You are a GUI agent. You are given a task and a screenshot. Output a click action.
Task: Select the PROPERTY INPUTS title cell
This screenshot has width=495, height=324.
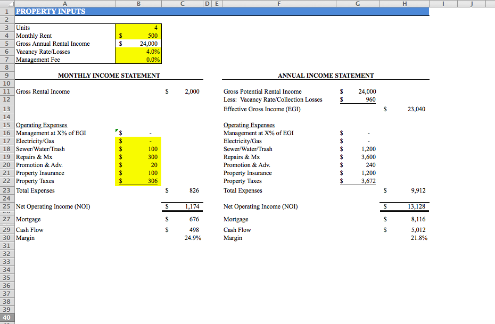(51, 11)
